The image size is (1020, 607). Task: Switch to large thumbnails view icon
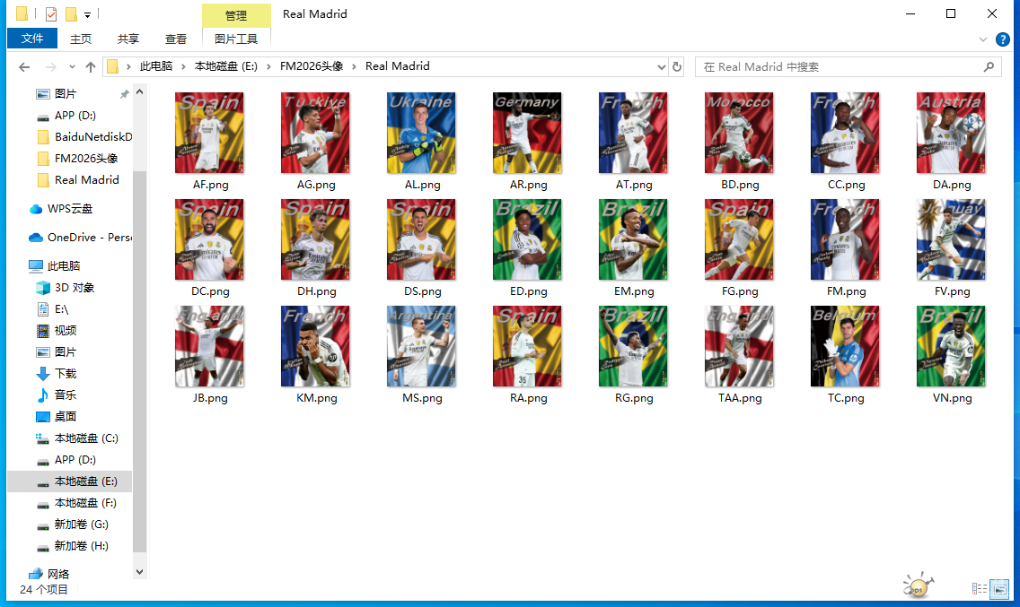tap(998, 589)
